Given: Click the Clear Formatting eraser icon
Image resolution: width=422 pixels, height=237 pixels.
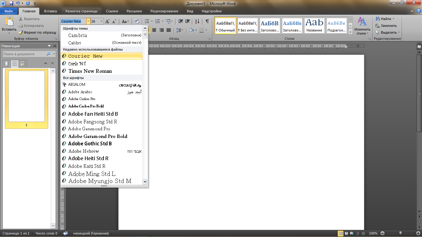Looking at the screenshot, I should click(x=137, y=21).
